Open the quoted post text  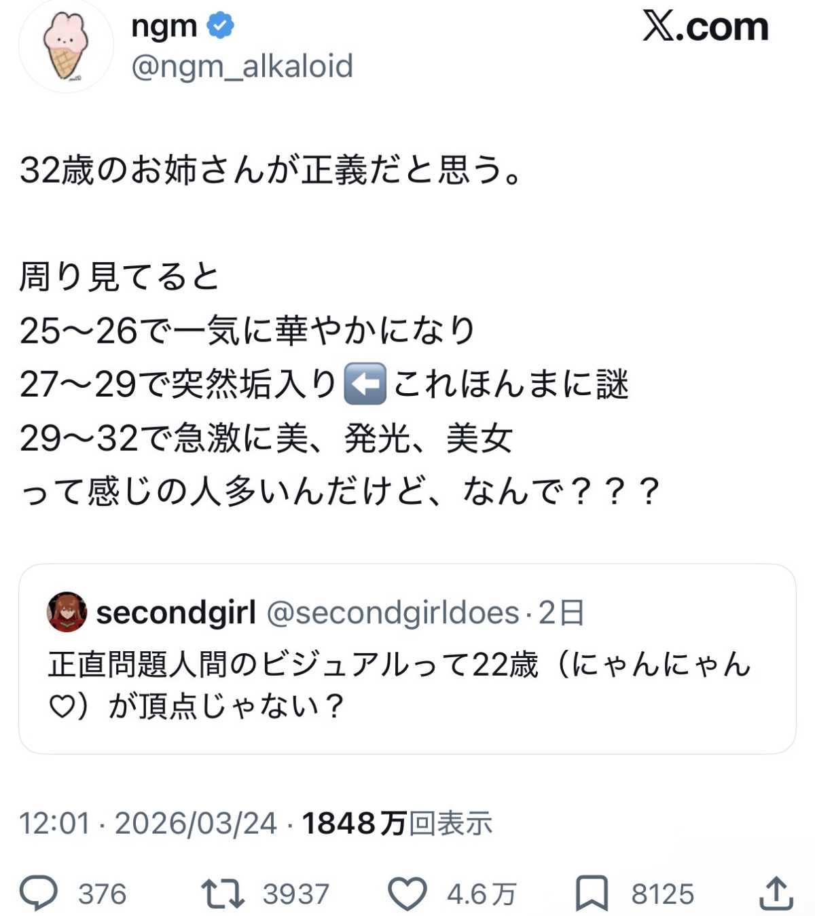click(399, 684)
